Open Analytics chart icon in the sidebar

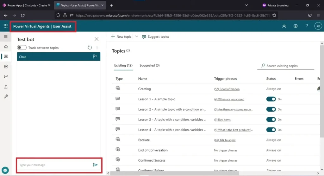(x=6, y=77)
